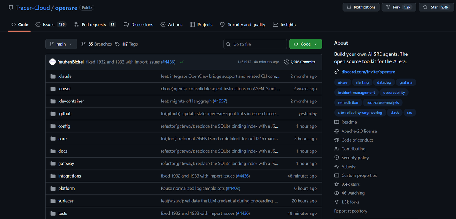This screenshot has height=219, width=456.
Task: Open Security and quality tab
Action: [x=243, y=25]
